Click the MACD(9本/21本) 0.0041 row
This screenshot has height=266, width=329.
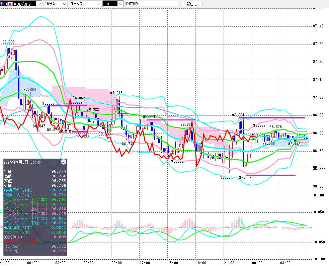click(x=35, y=228)
